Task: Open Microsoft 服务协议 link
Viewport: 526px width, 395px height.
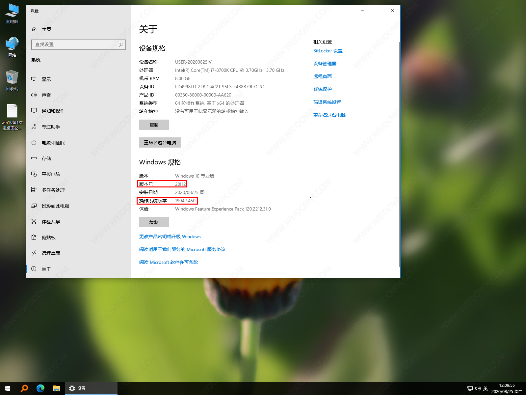Action: [x=182, y=249]
